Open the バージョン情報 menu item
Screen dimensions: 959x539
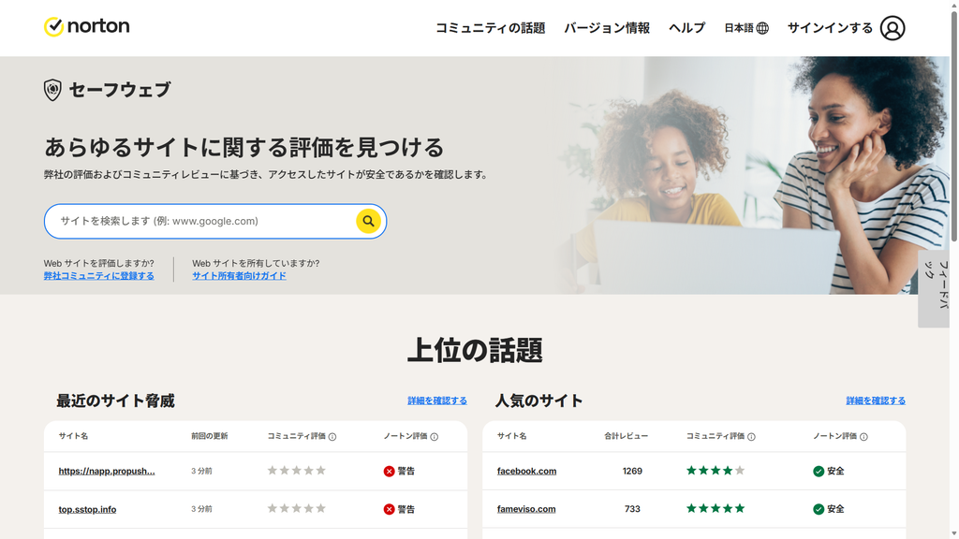[607, 28]
